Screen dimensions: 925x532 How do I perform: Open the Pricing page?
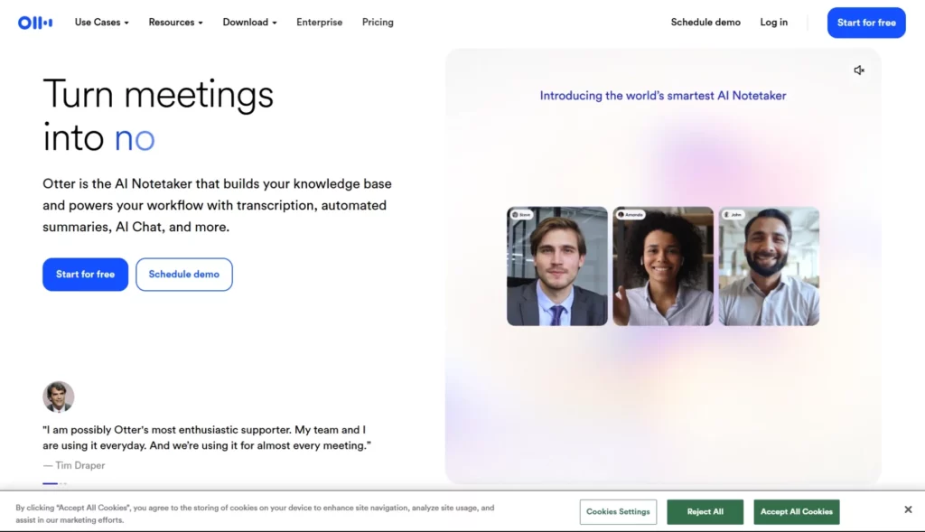click(x=378, y=23)
